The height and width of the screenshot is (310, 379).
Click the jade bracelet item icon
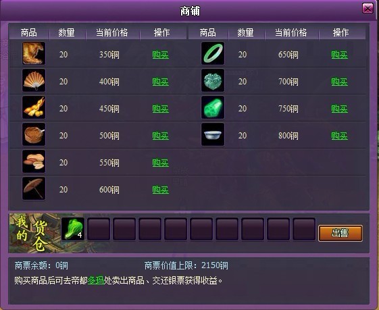click(213, 53)
